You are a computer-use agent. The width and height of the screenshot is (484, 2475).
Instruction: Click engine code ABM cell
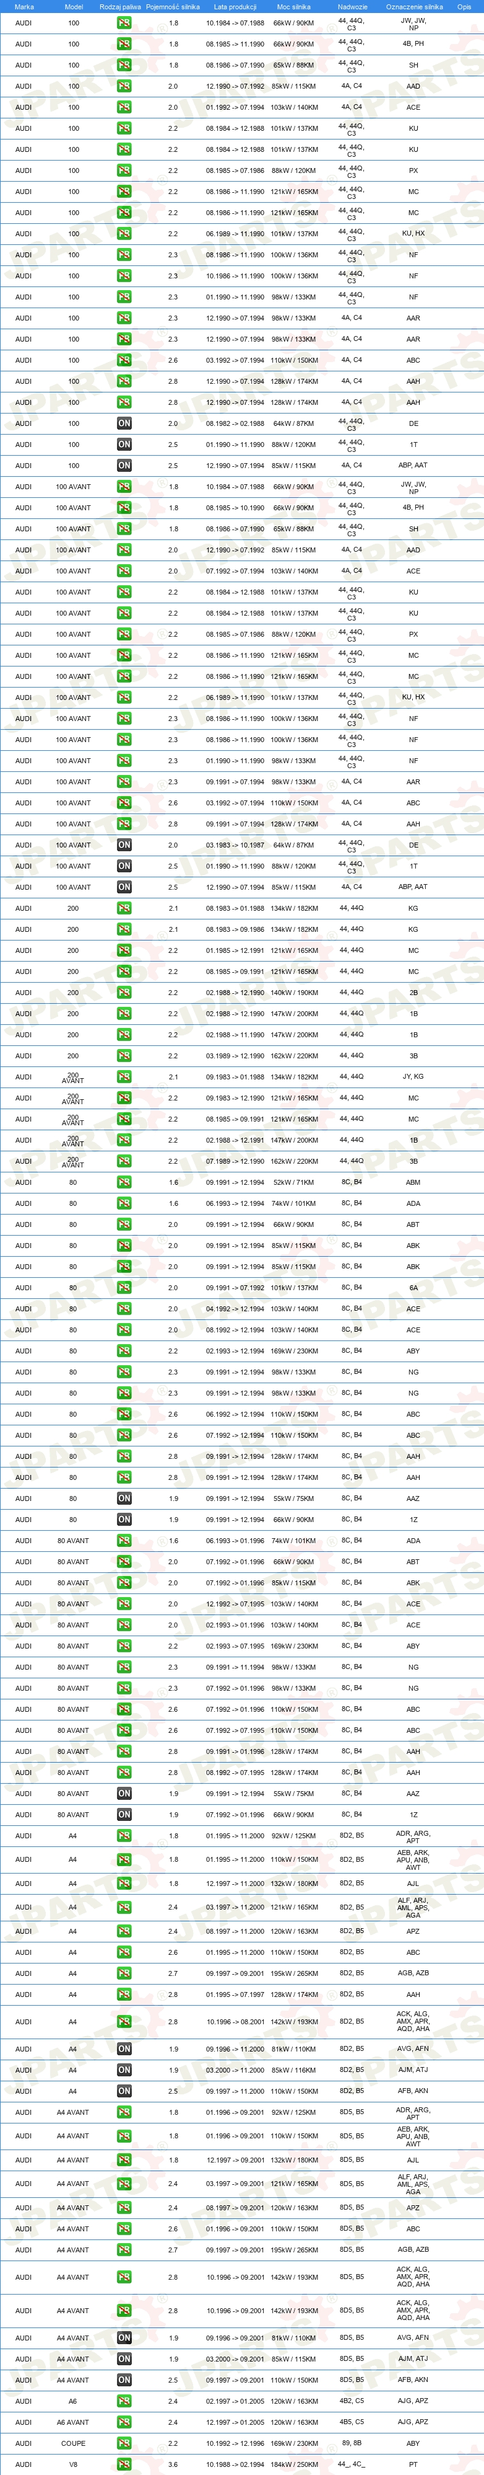pos(413,1182)
